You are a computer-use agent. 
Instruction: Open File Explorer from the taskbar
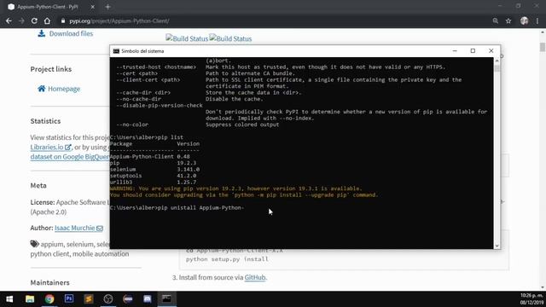(x=30, y=299)
